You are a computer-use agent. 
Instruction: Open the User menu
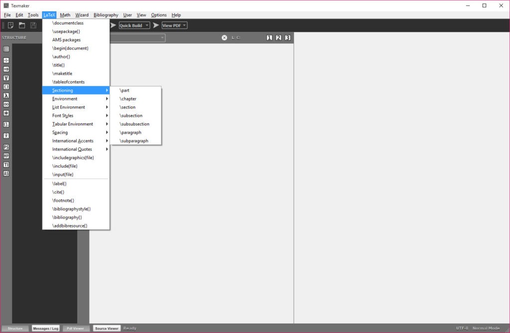click(x=127, y=15)
